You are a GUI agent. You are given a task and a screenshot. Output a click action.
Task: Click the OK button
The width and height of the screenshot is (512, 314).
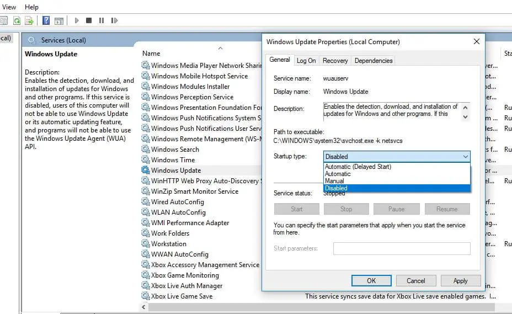pos(371,280)
